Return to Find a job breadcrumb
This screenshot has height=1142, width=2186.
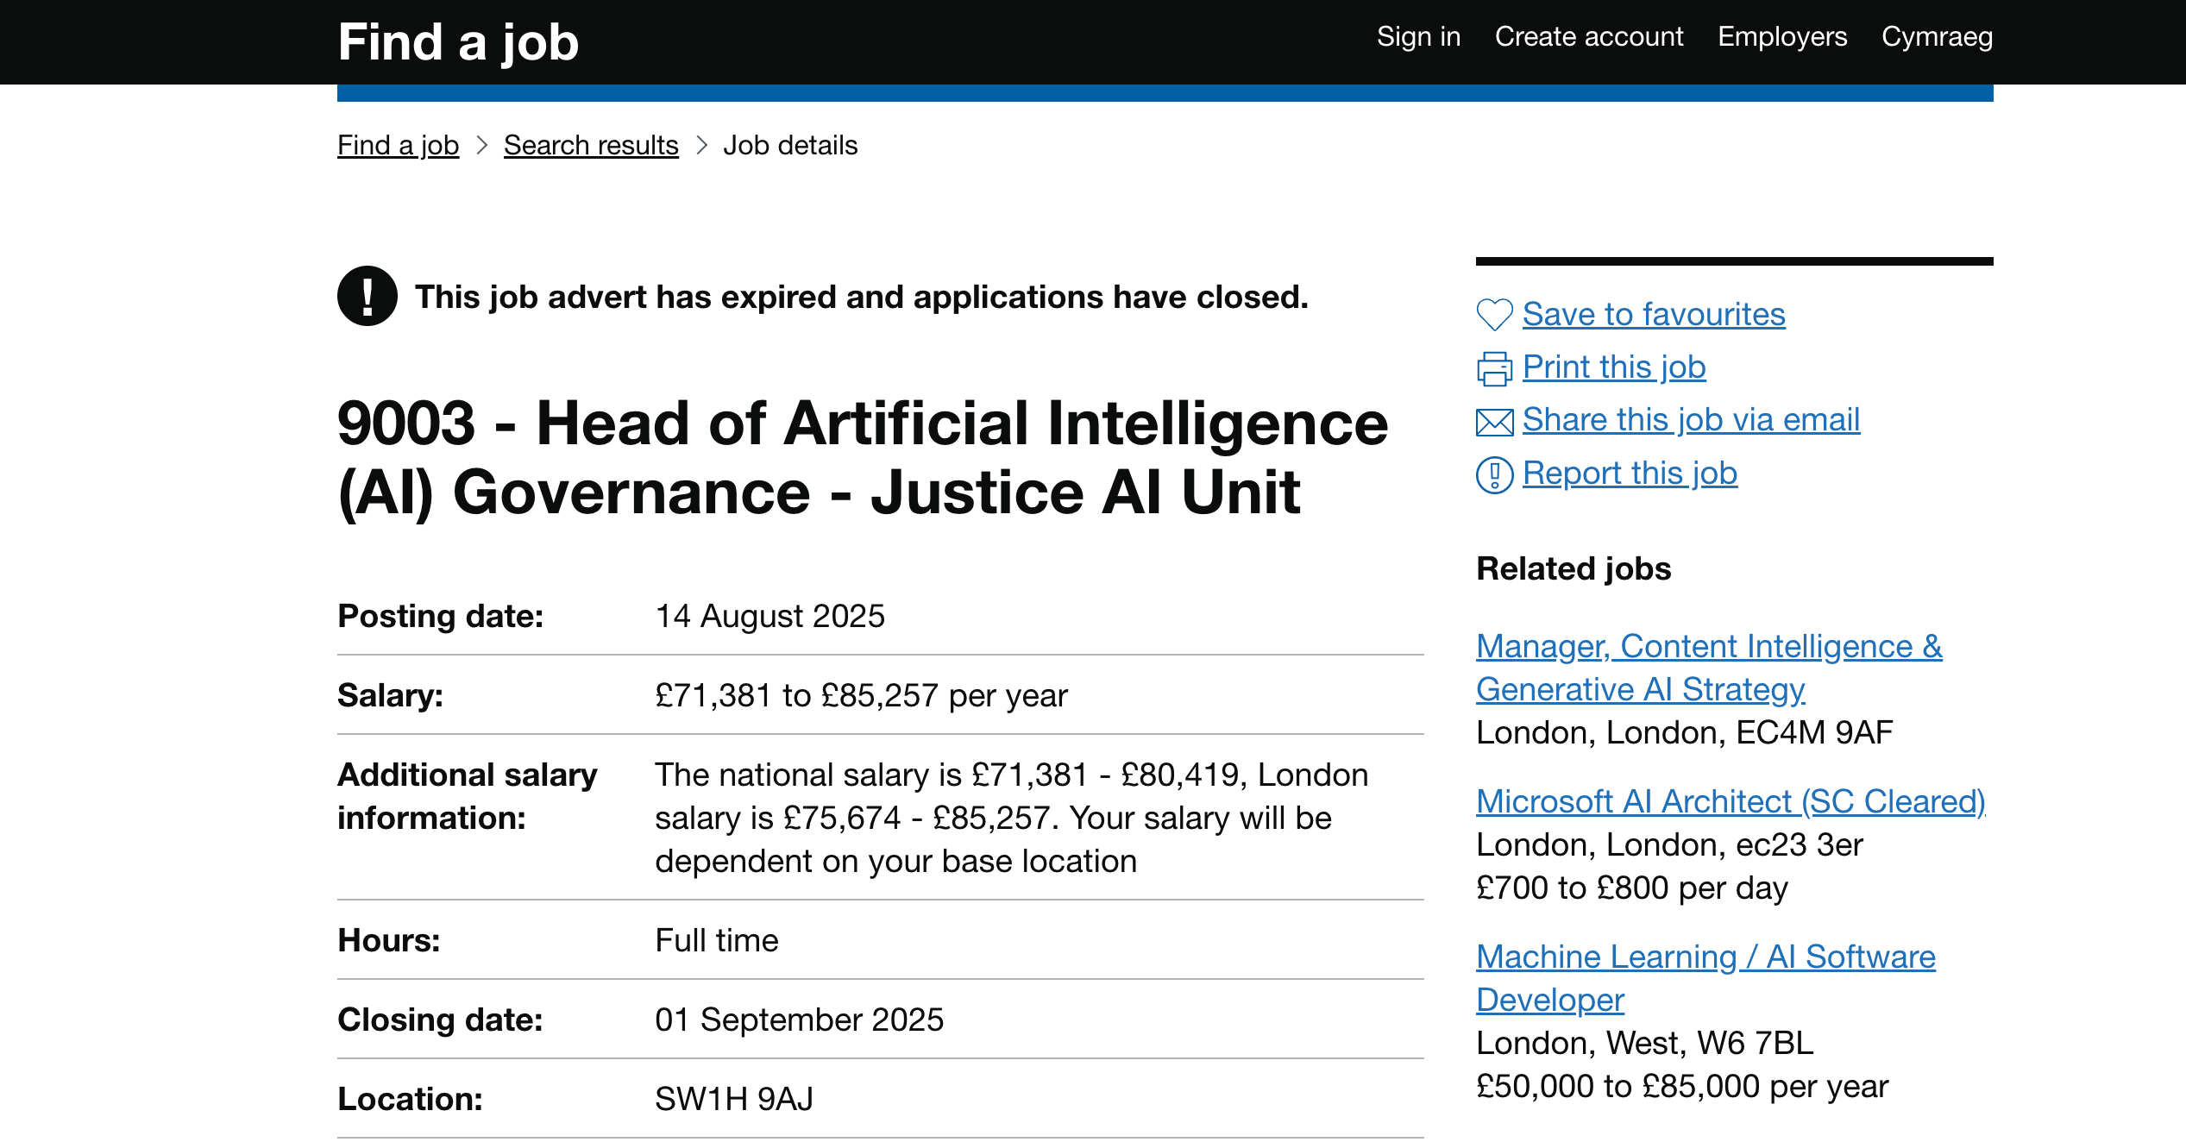pos(398,145)
